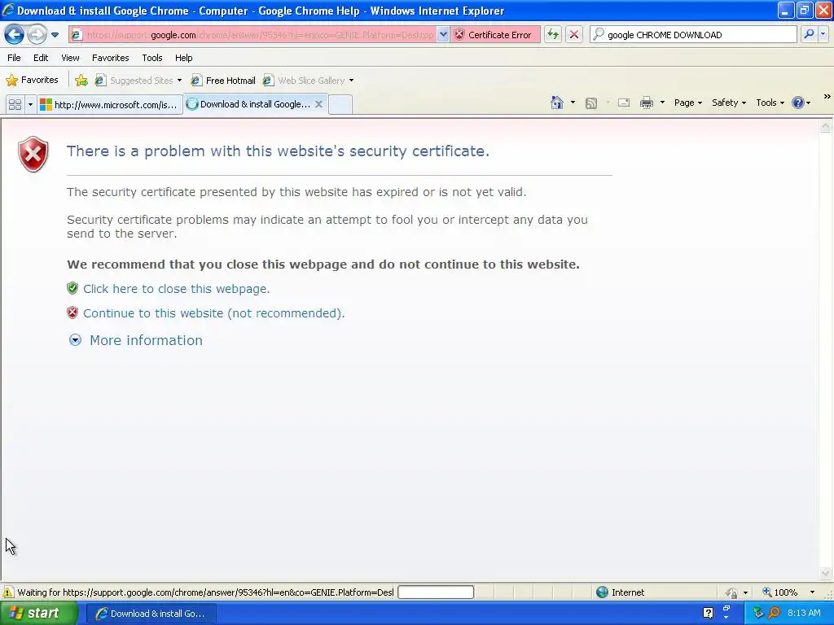Click the Internet security zone indicator

[x=620, y=592]
